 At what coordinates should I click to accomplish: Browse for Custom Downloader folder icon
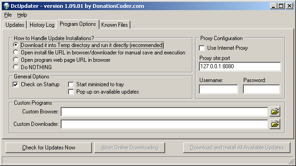click(275, 124)
